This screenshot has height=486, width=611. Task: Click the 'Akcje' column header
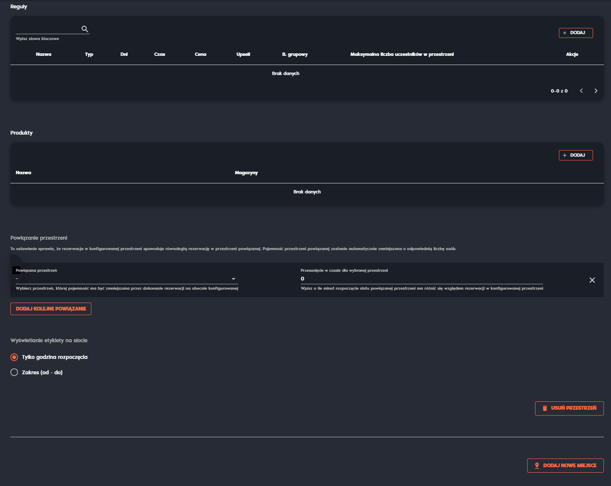tap(572, 54)
